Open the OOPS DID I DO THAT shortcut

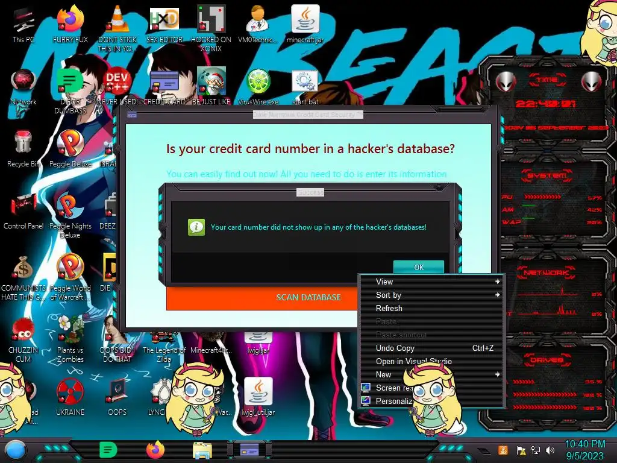tap(117, 339)
